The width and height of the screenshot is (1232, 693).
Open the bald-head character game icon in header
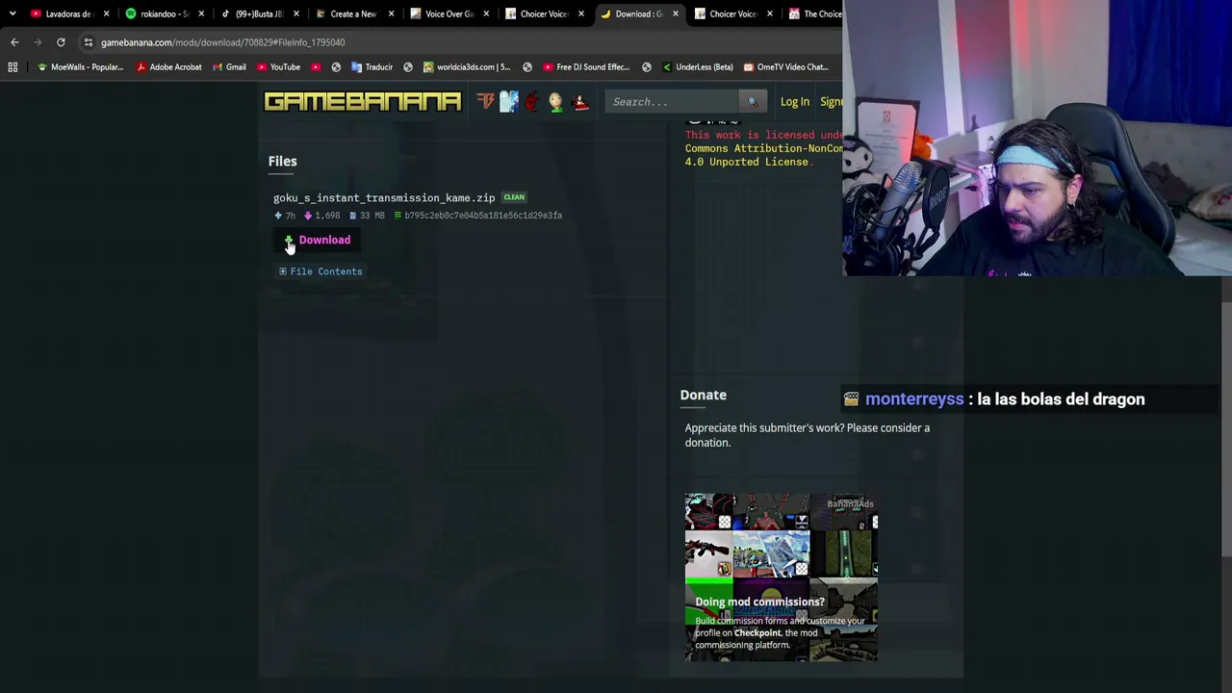555,101
